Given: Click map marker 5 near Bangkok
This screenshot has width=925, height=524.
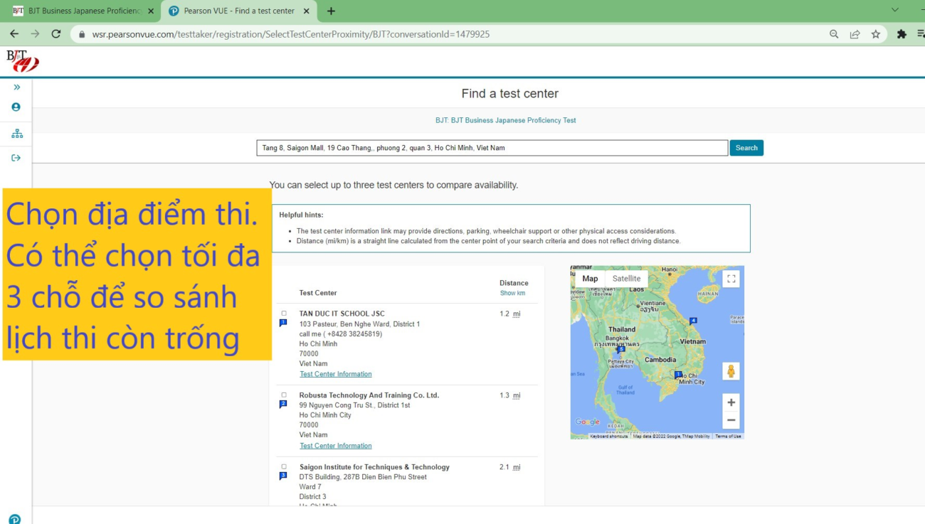Looking at the screenshot, I should click(621, 350).
